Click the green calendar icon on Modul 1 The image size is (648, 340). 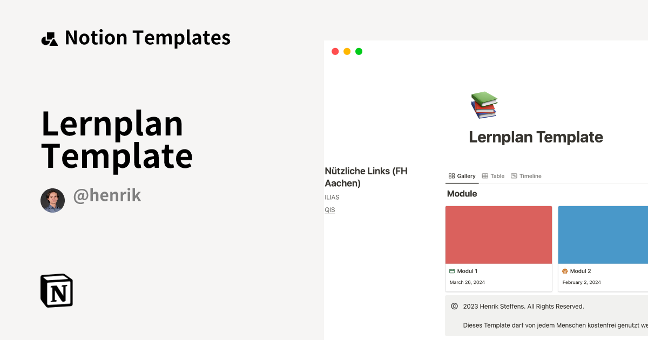point(452,271)
